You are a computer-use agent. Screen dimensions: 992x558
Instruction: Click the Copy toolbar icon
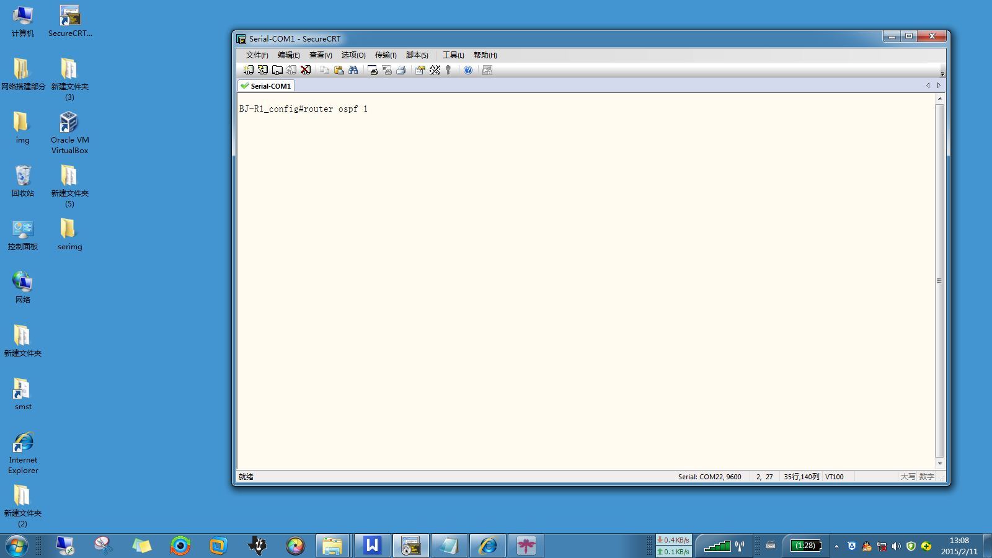(324, 70)
